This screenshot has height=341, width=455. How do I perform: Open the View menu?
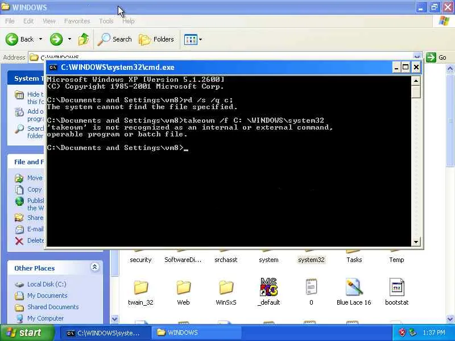49,21
